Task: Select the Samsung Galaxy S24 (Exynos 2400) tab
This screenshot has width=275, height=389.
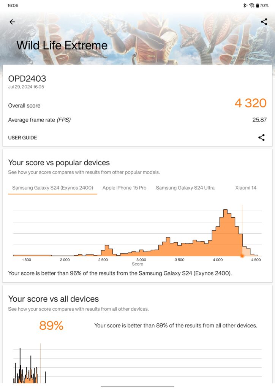Action: [52, 188]
